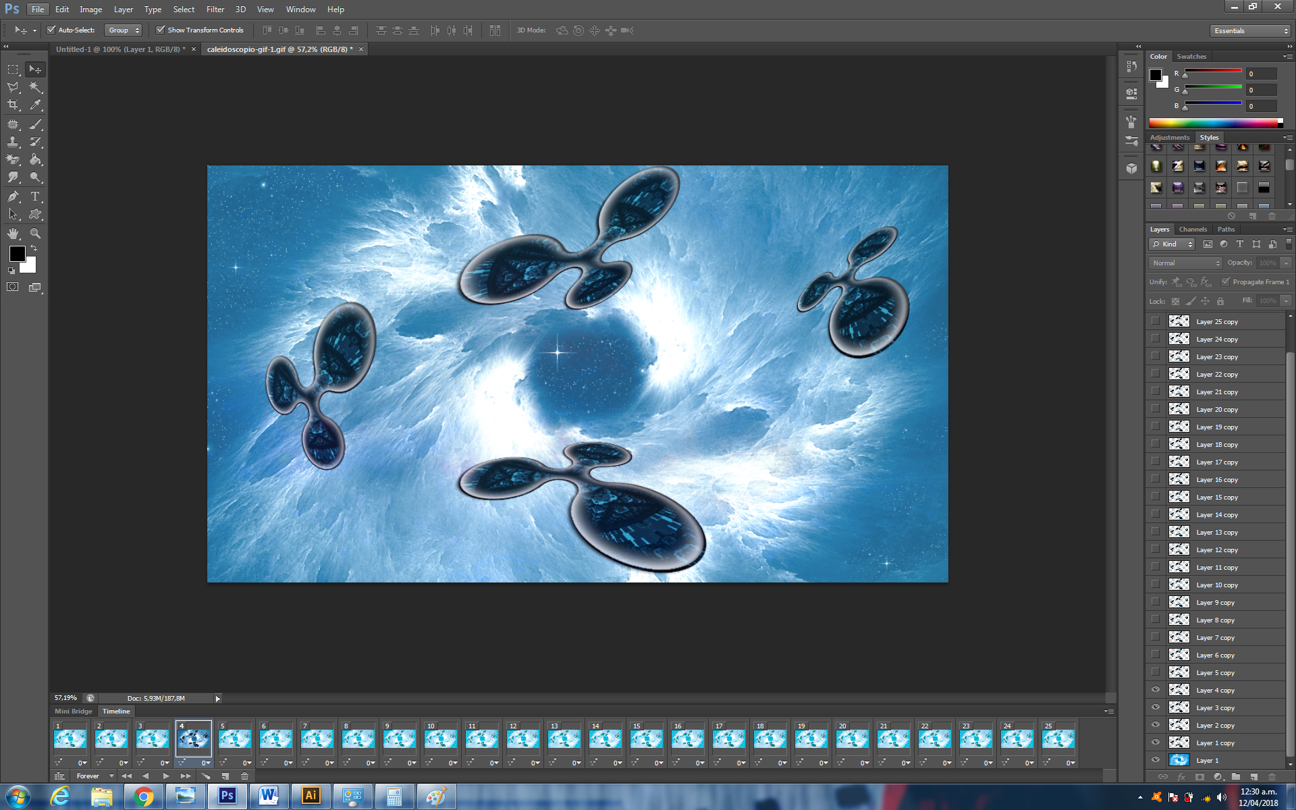1296x810 pixels.
Task: Open the Filter menu
Action: (215, 9)
